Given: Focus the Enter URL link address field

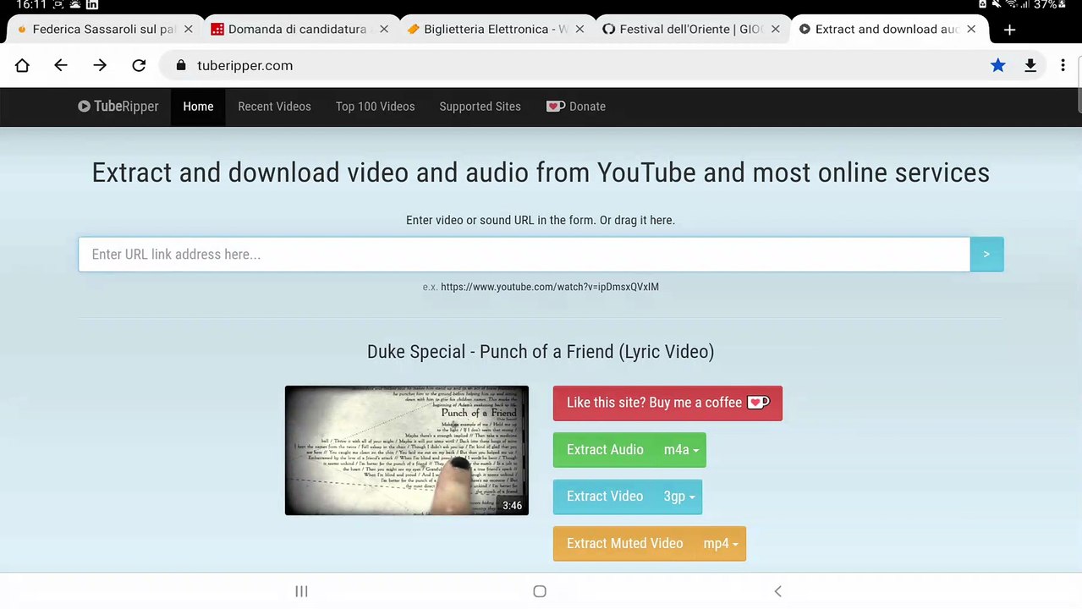Looking at the screenshot, I should point(524,255).
